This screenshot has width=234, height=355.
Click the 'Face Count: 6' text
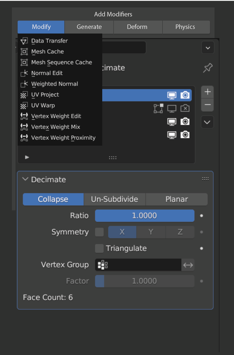(x=48, y=297)
